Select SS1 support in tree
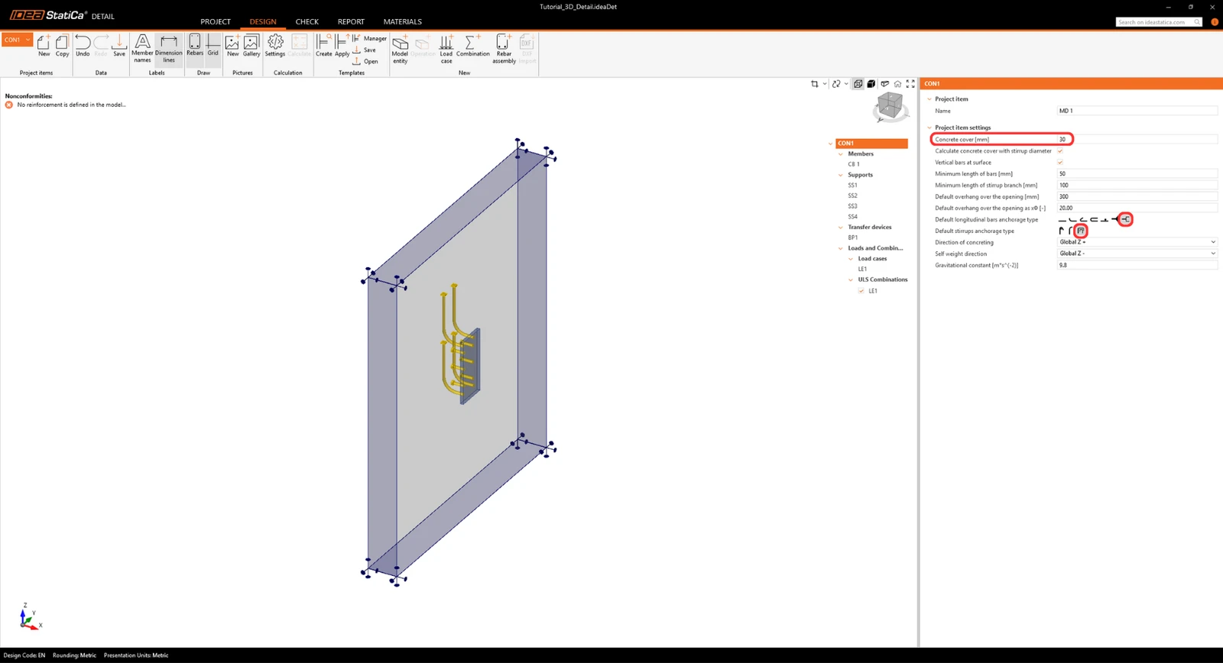1223x663 pixels. point(852,186)
